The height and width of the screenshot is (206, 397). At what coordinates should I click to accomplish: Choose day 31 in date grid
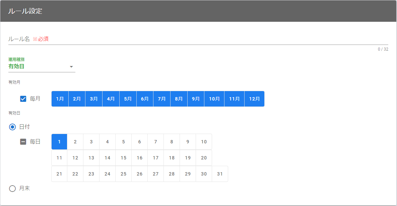click(x=220, y=174)
